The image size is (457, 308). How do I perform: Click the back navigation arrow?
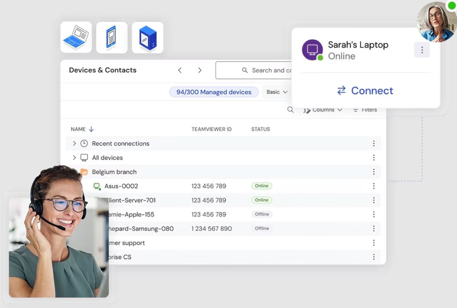180,70
